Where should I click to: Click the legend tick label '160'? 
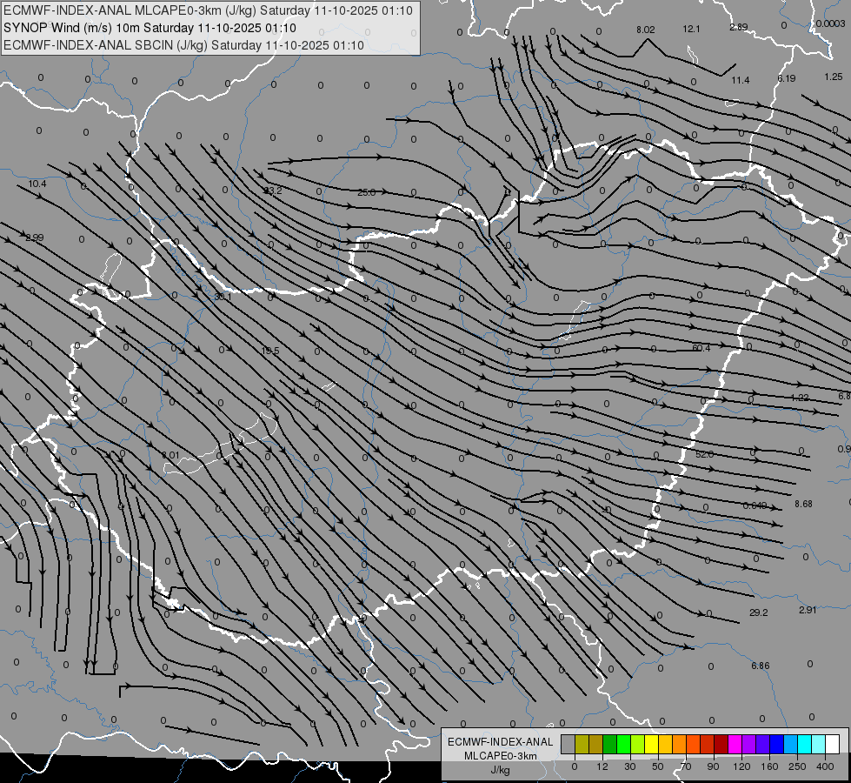[769, 766]
